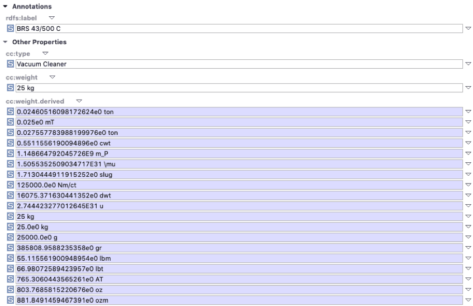Collapse the Other Properties section
This screenshot has height=306, width=473.
(5, 42)
